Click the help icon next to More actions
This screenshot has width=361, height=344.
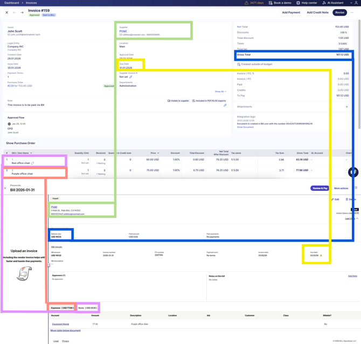pos(356,188)
